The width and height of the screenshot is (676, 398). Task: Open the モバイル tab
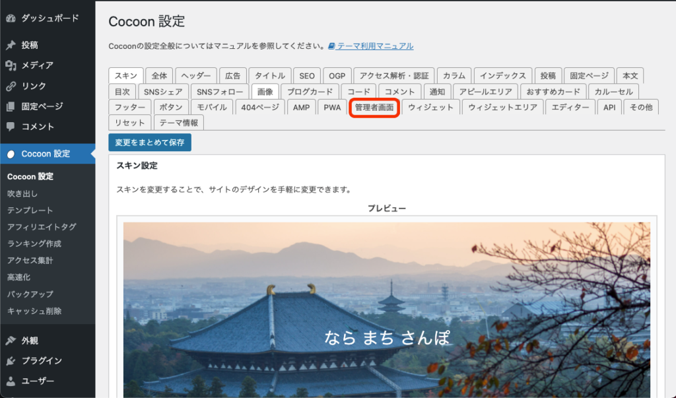[x=212, y=108]
